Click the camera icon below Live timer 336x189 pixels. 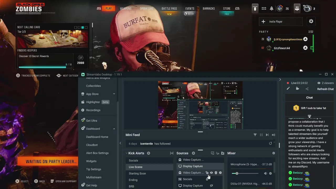(297, 89)
